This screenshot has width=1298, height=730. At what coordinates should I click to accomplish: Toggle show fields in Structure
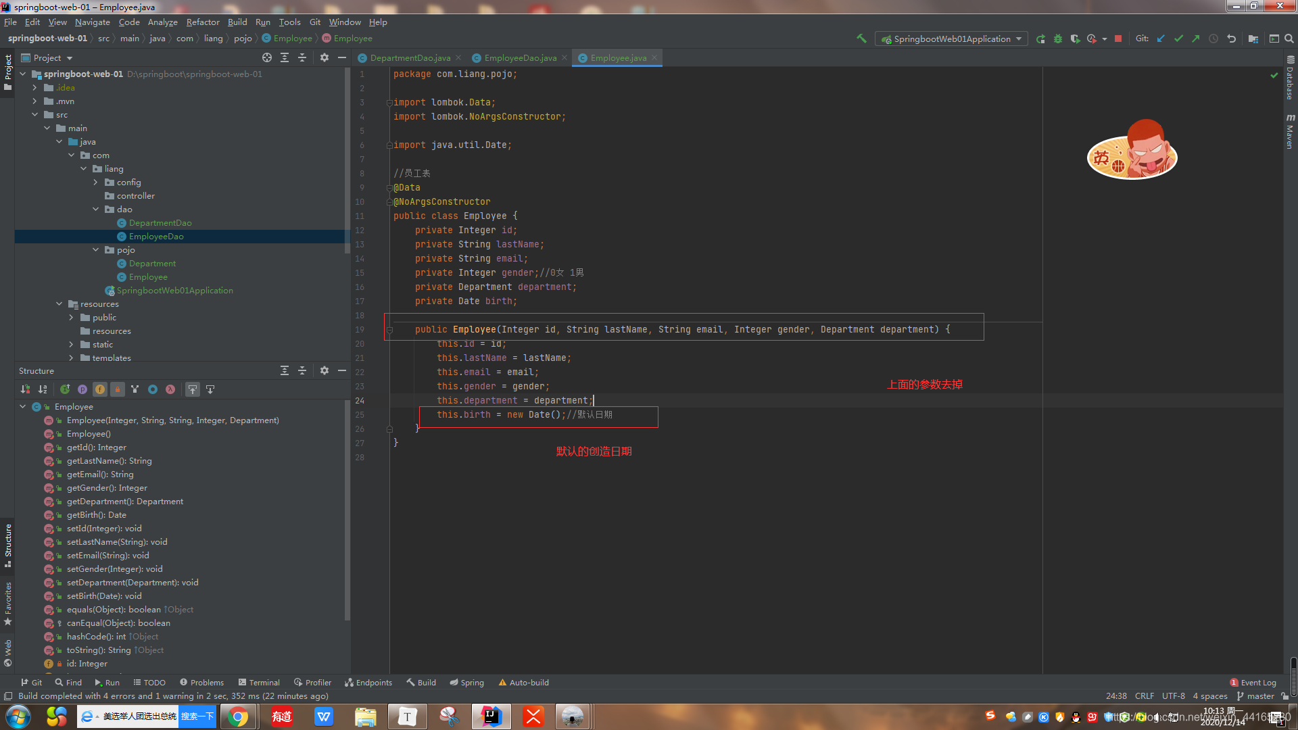tap(100, 389)
